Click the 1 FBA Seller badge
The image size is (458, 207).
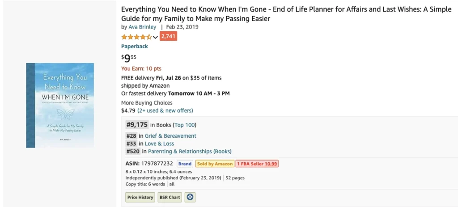click(257, 164)
